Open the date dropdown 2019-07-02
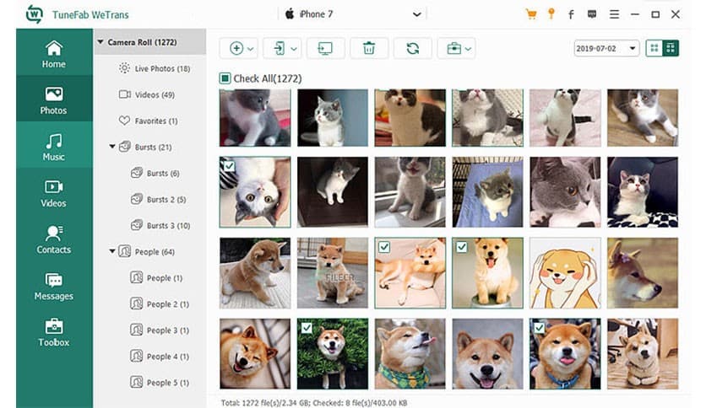706x408 pixels. [606, 48]
